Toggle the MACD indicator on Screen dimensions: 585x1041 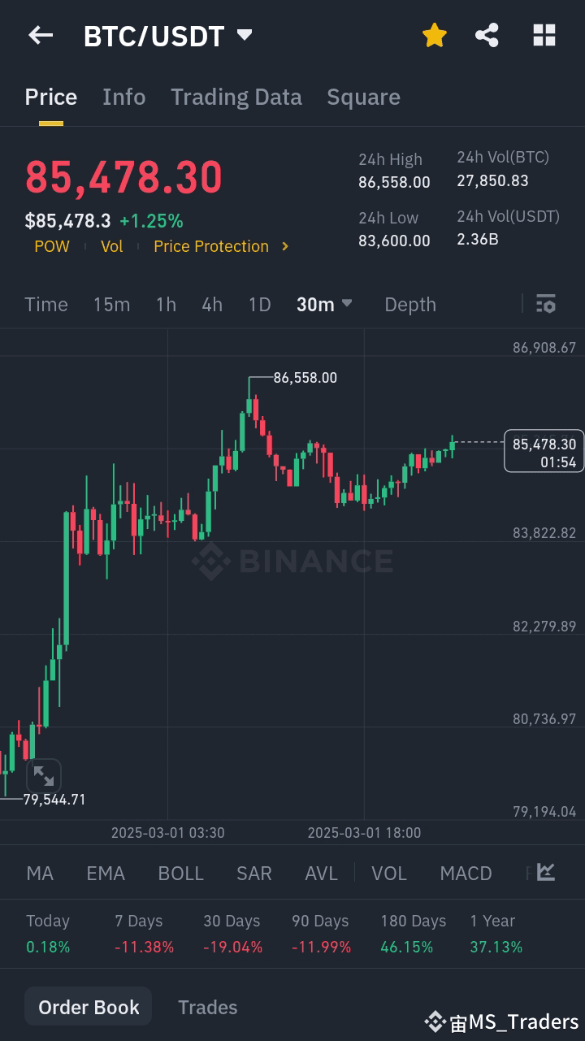tap(466, 873)
